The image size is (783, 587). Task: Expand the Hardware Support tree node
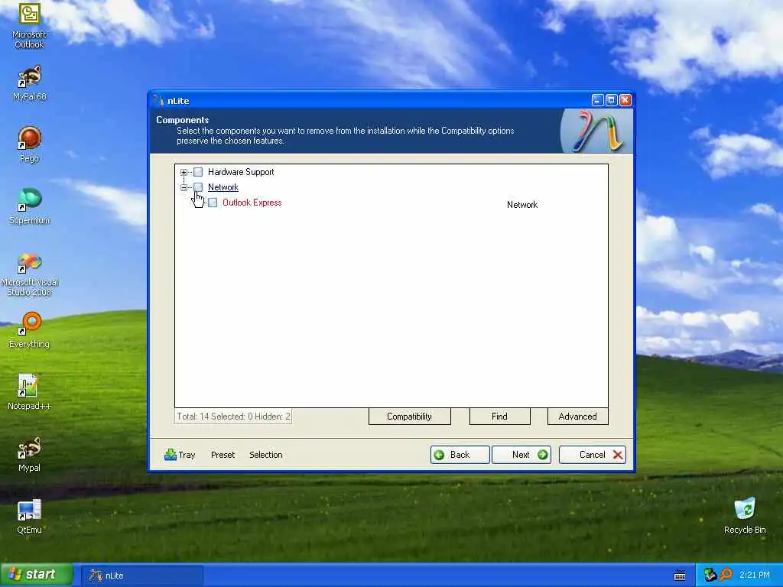[184, 172]
